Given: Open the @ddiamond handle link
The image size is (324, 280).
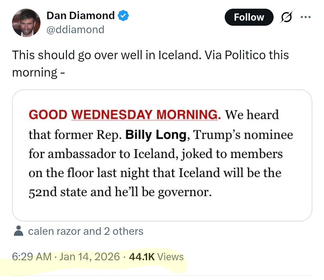Looking at the screenshot, I should 75,30.
